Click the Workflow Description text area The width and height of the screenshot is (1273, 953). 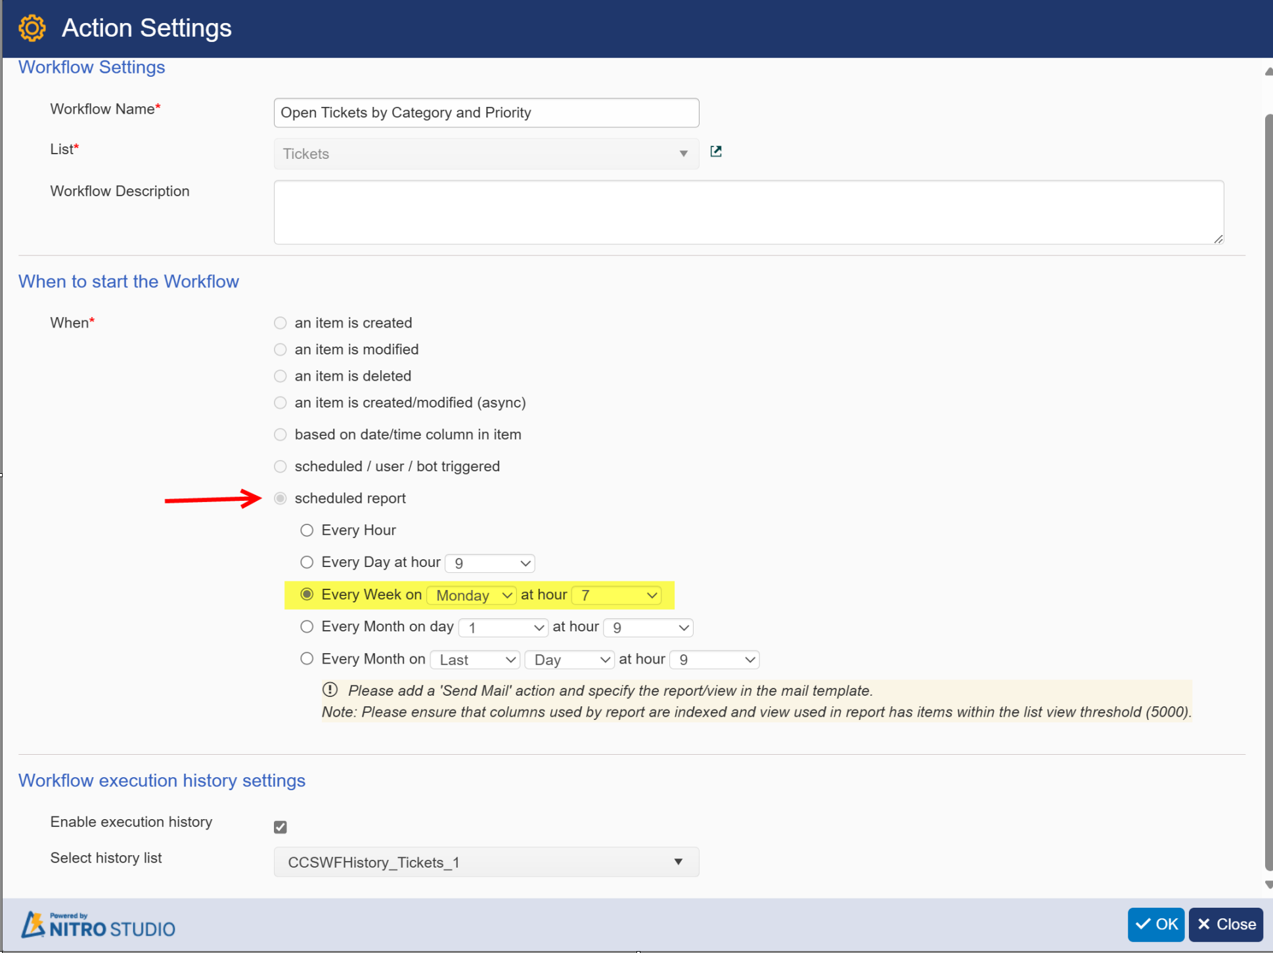click(x=749, y=212)
